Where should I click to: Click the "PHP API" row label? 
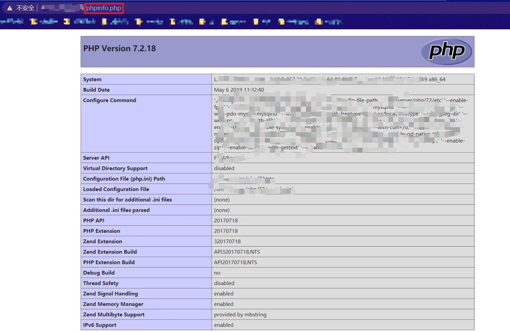[x=94, y=221]
